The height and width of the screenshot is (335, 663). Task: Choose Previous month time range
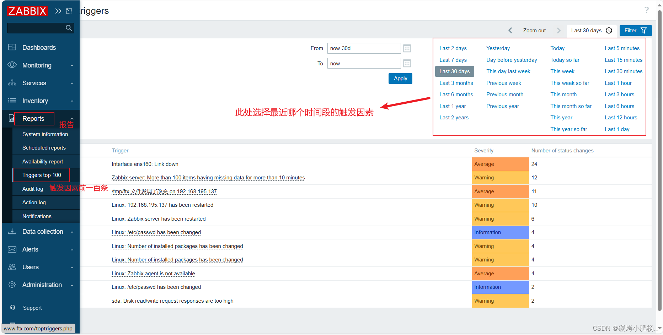(x=505, y=94)
